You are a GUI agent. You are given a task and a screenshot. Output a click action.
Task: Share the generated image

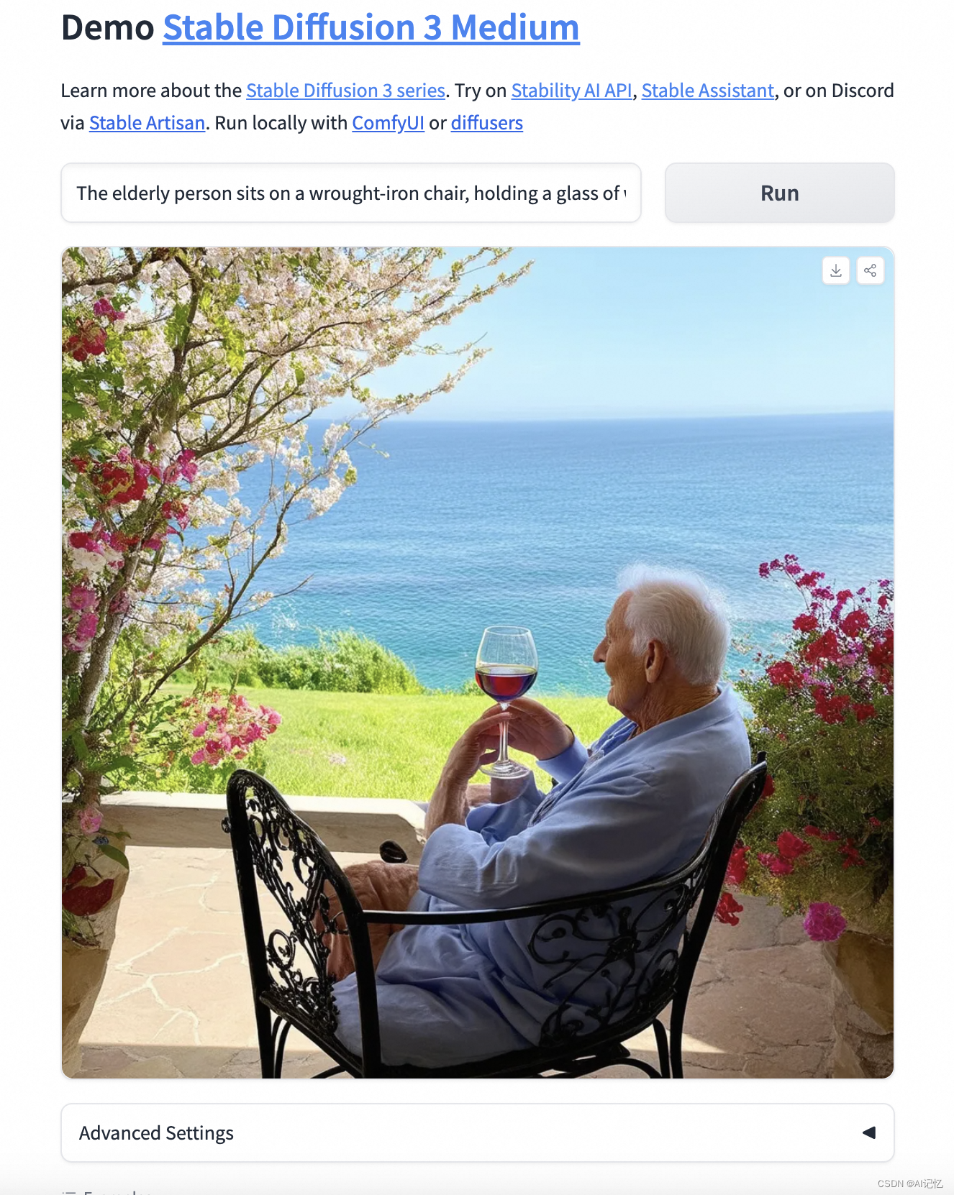point(870,270)
